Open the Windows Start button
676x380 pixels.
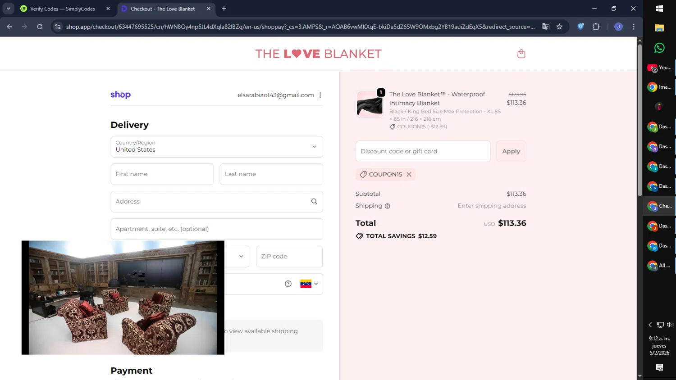659,9
